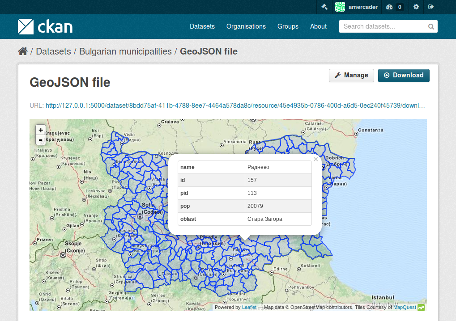This screenshot has width=456, height=321.
Task: Zoom out on the map
Action: 41,140
